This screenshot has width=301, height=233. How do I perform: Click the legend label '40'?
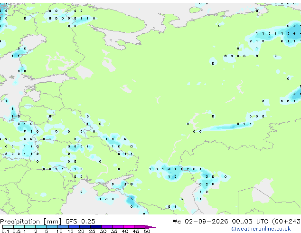[x=125, y=231]
